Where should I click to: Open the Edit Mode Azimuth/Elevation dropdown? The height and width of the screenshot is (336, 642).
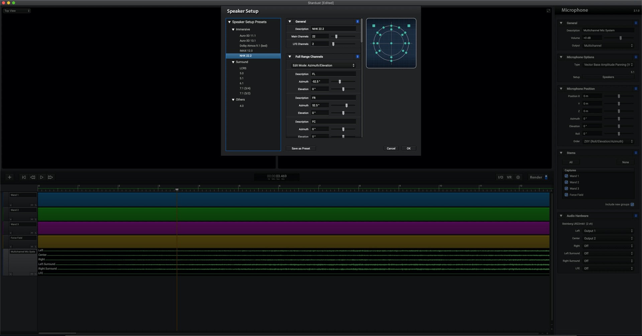coord(323,66)
